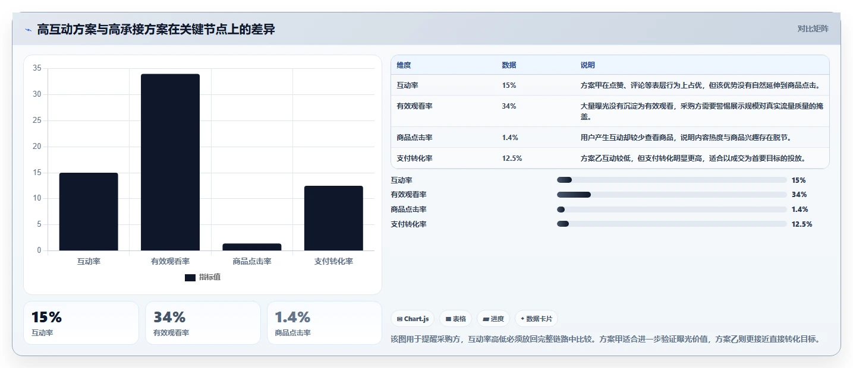
Task: Select the Chart.js tag chip
Action: 413,319
